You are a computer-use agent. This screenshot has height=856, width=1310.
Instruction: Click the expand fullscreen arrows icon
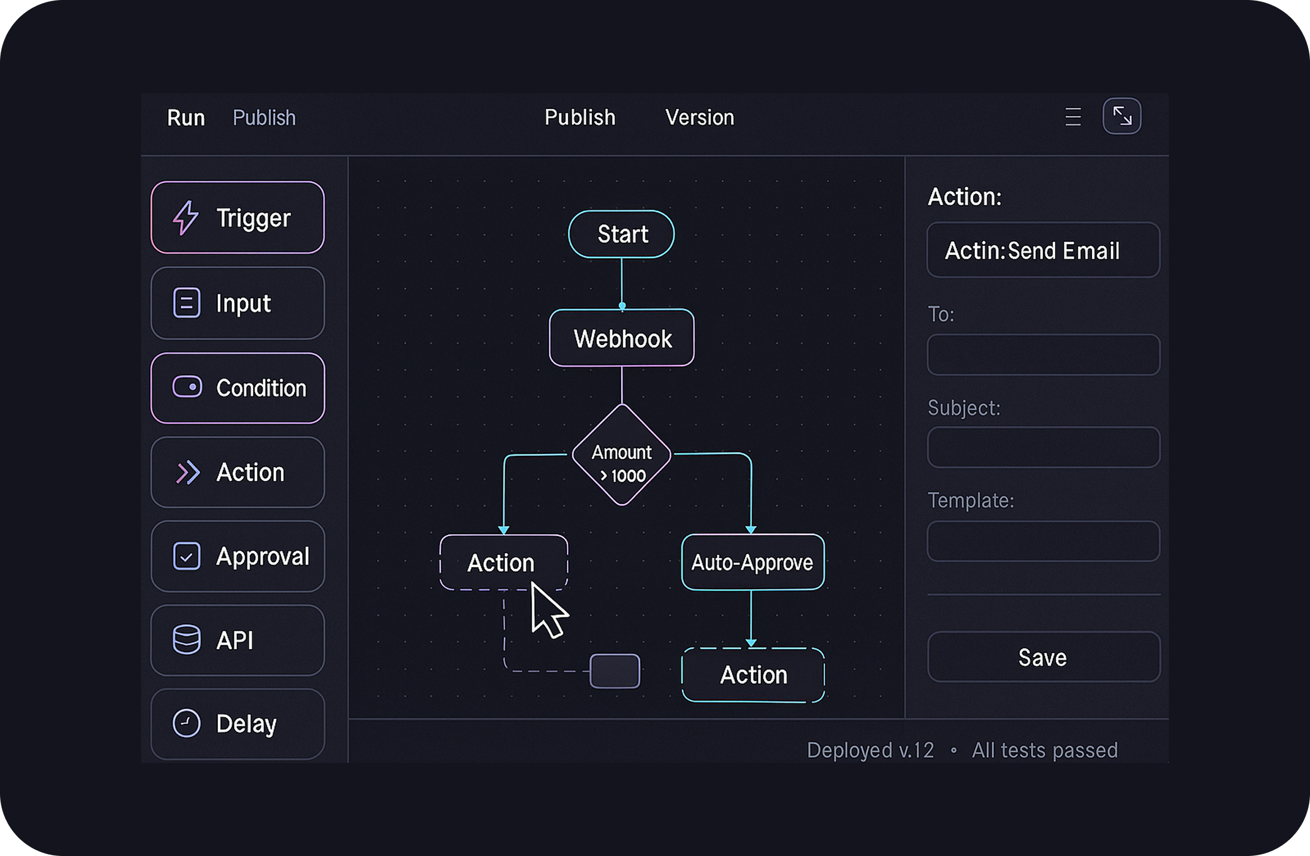pos(1122,116)
